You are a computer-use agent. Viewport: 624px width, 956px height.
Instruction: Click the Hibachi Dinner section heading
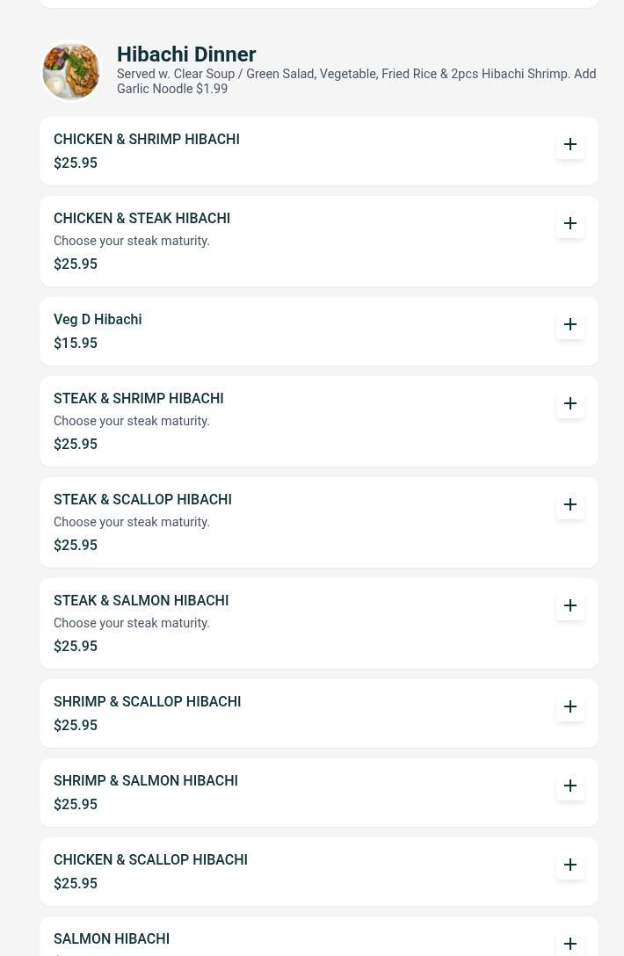pyautogui.click(x=186, y=54)
